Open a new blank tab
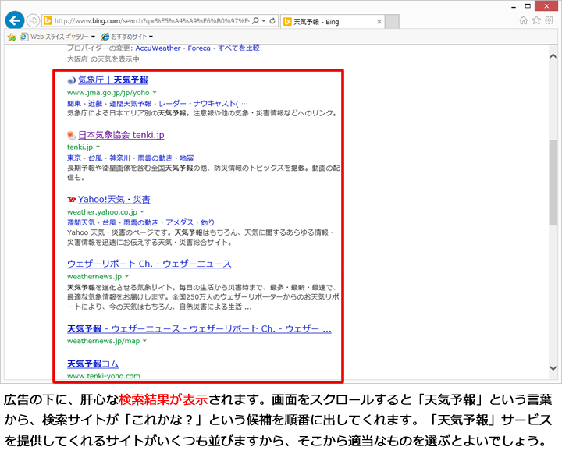The height and width of the screenshot is (454, 562). click(x=393, y=22)
